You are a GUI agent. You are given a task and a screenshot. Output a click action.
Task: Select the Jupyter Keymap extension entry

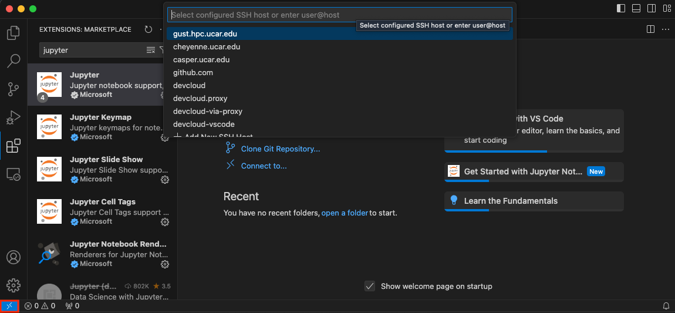pyautogui.click(x=103, y=127)
